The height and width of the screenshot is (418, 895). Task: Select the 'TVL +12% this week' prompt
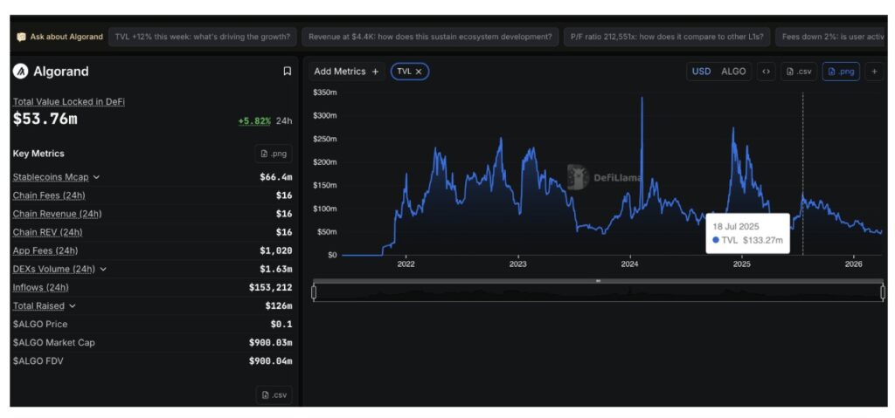tap(203, 37)
